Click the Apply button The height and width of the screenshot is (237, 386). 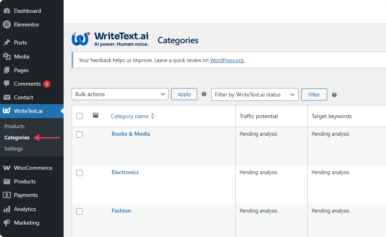[x=184, y=94]
